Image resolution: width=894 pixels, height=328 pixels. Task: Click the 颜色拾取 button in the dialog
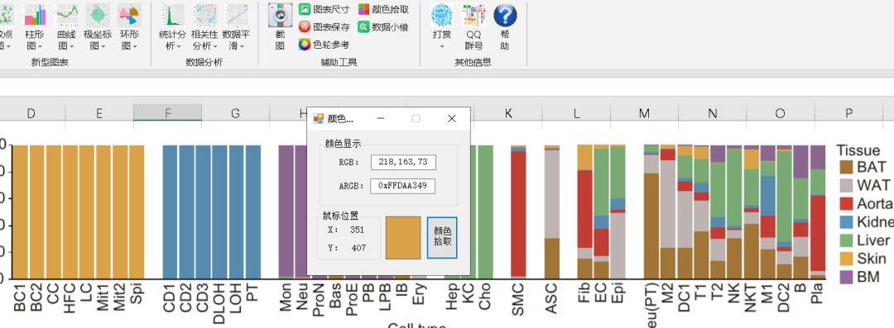pos(442,237)
